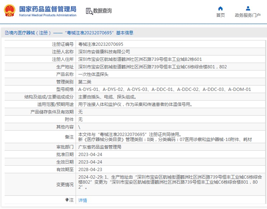The image size is (267, 209).
Task: Select effective date in 生效日期 row
Action: click(90, 162)
